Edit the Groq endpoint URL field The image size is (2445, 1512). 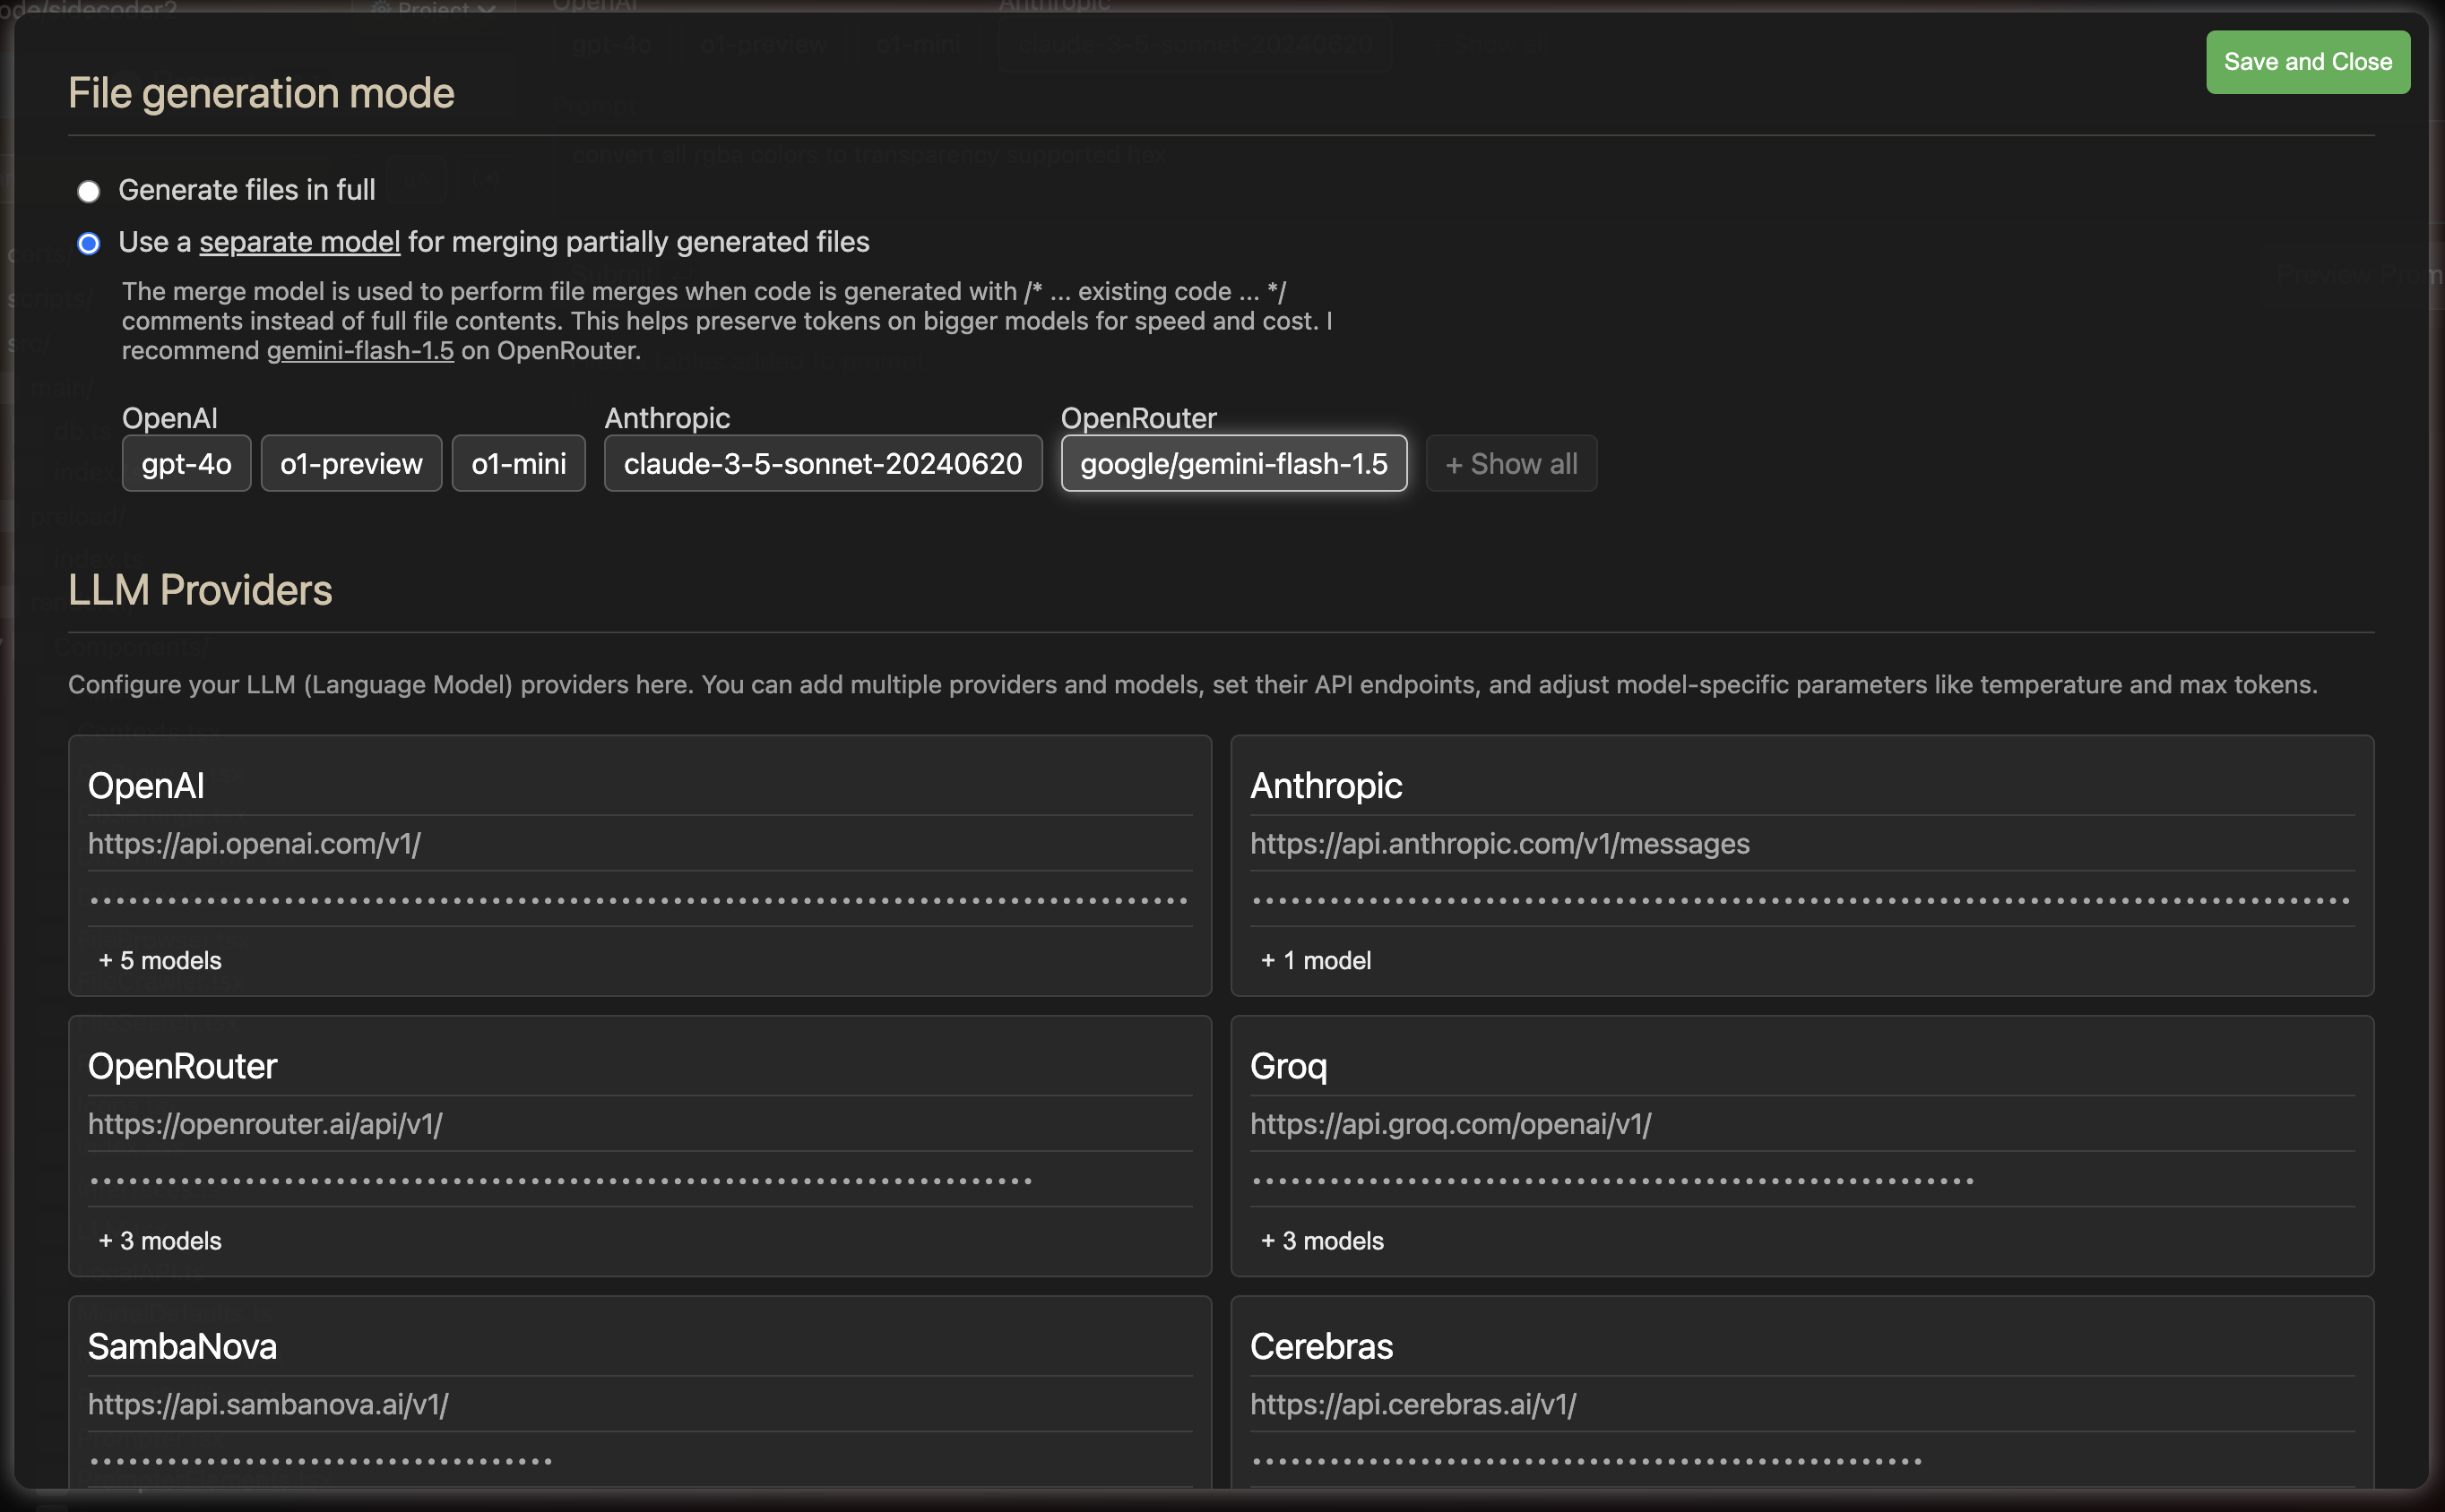tap(1801, 1124)
